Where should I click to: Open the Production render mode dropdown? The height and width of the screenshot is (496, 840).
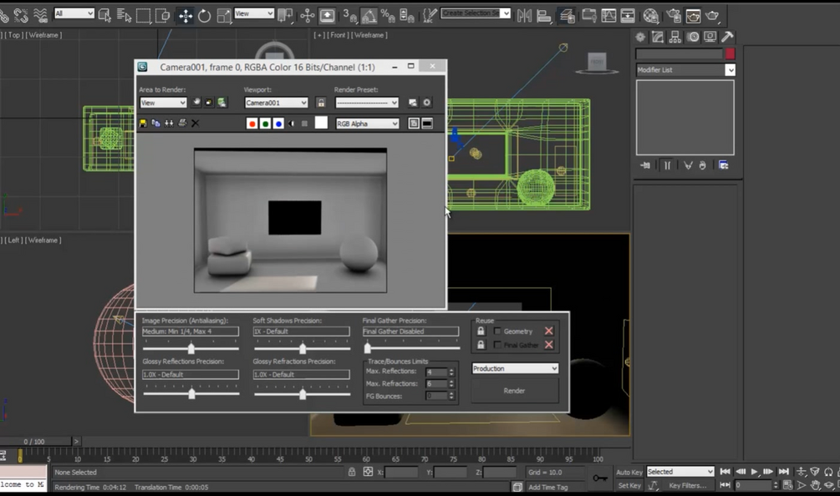515,368
